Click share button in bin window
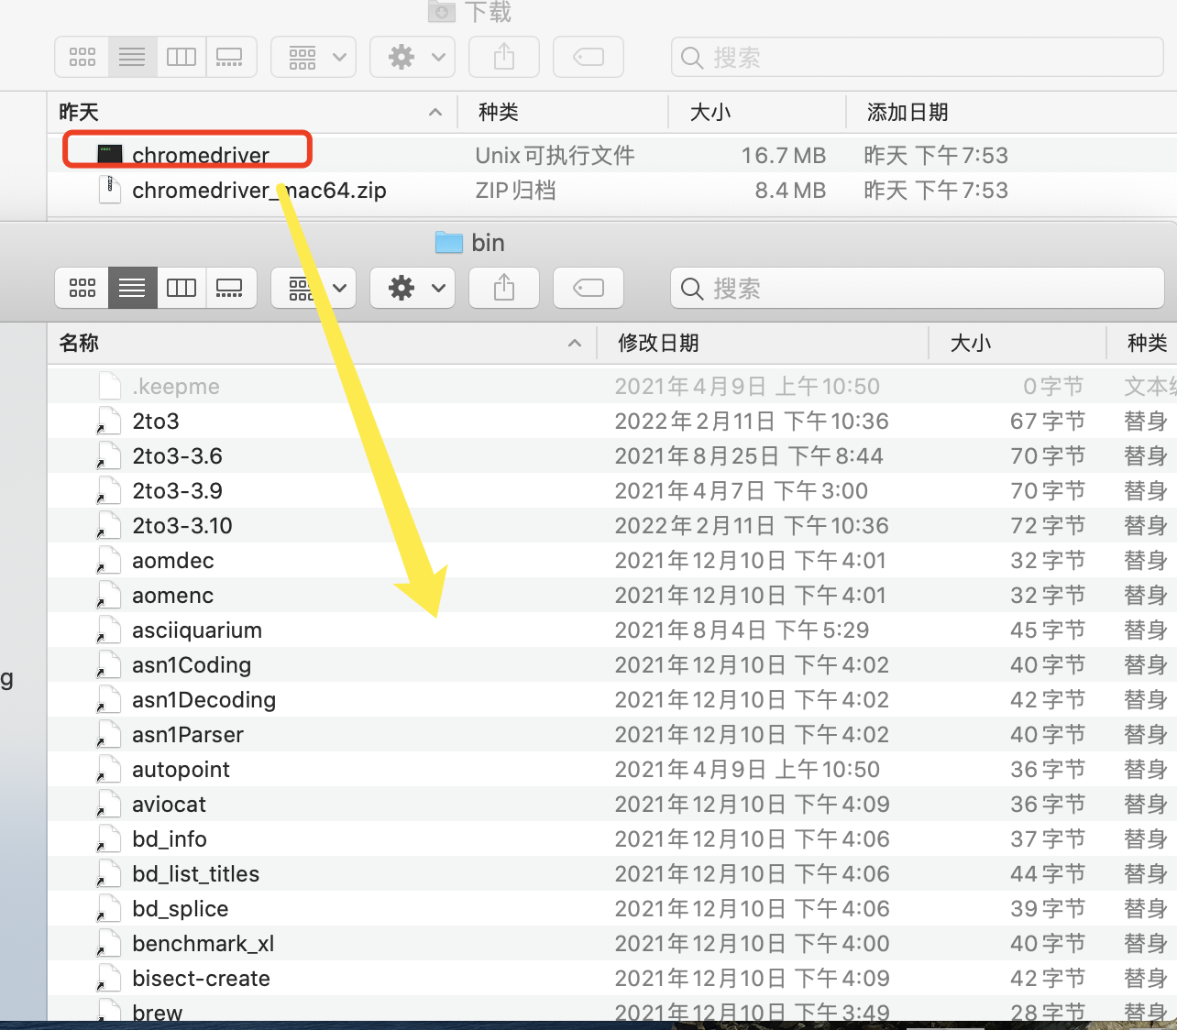 tap(504, 288)
